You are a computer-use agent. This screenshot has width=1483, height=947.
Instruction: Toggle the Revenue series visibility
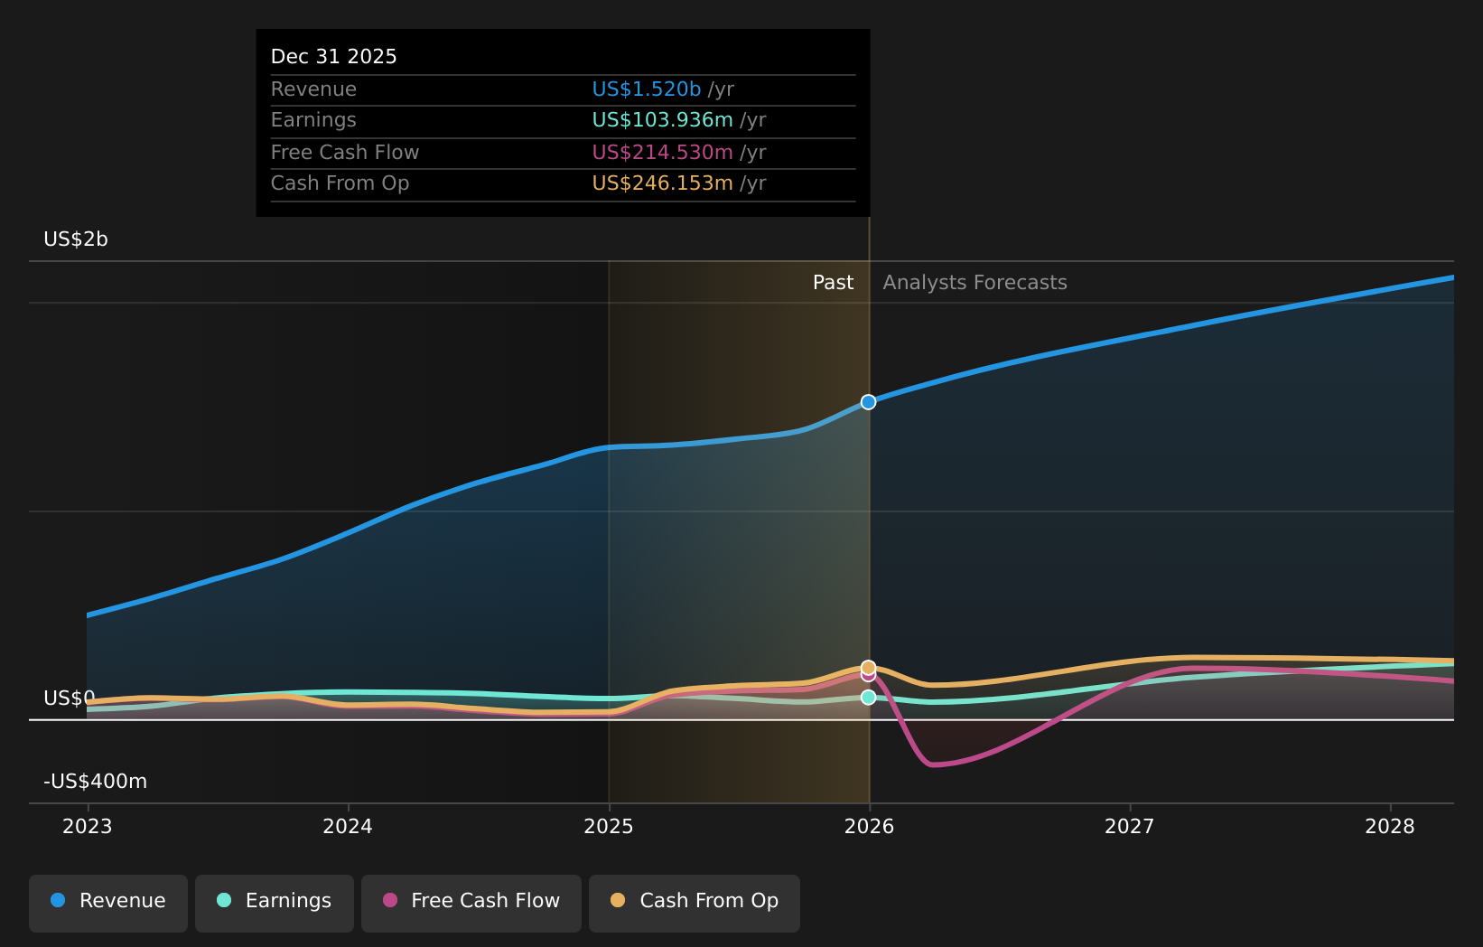coord(107,900)
